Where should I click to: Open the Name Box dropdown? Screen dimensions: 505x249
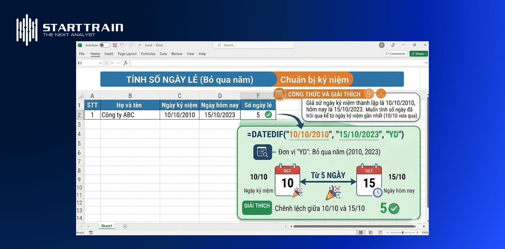[x=100, y=63]
